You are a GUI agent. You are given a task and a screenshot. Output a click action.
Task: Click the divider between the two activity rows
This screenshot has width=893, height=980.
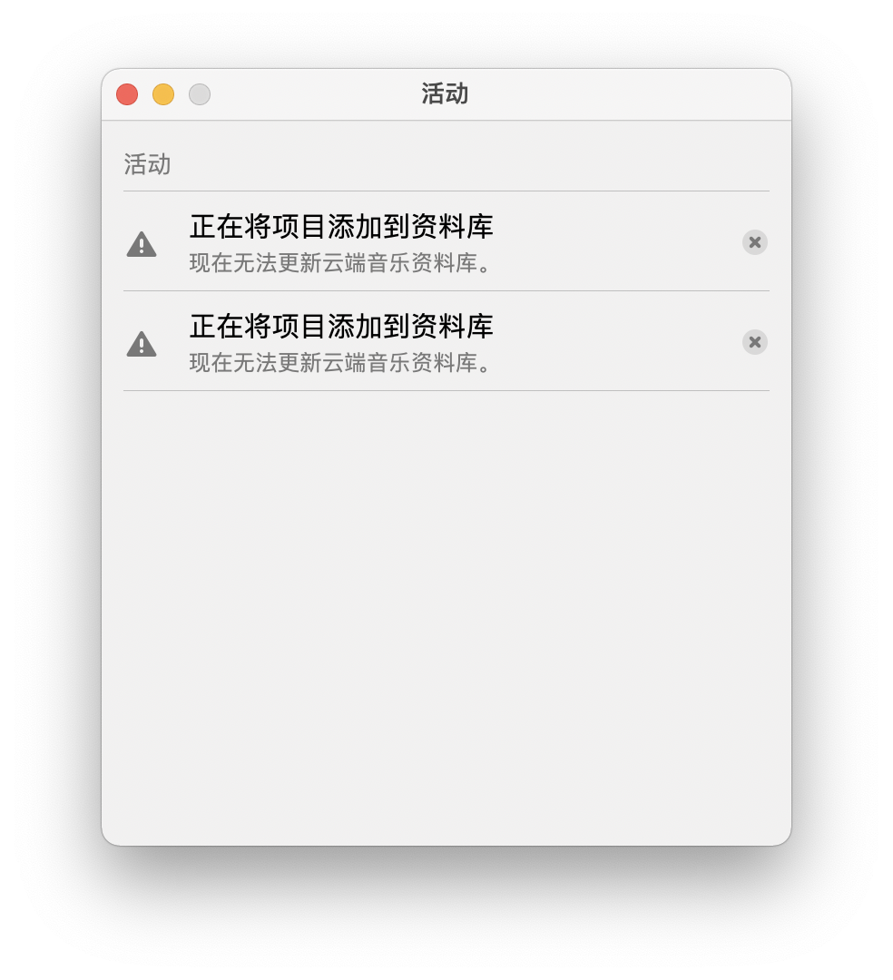[x=446, y=290]
